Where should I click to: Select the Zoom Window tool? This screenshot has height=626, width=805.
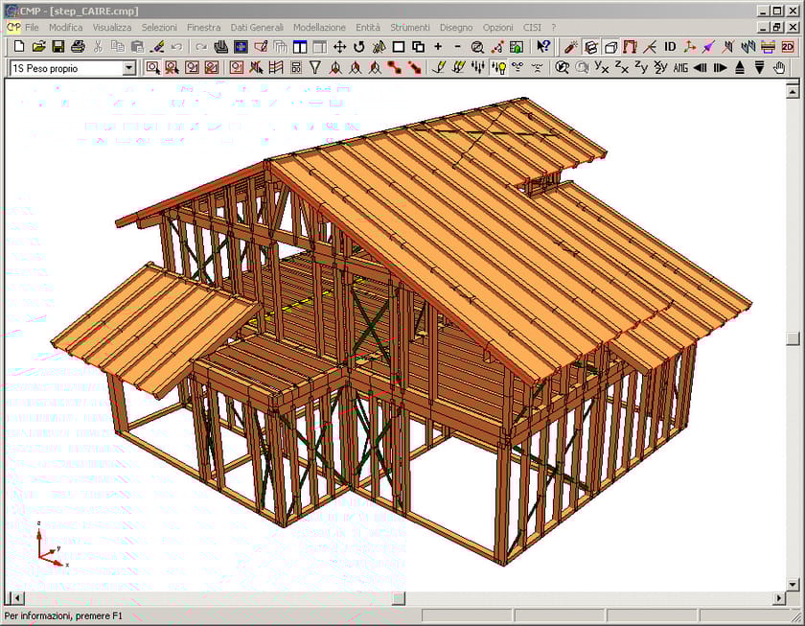click(x=153, y=67)
